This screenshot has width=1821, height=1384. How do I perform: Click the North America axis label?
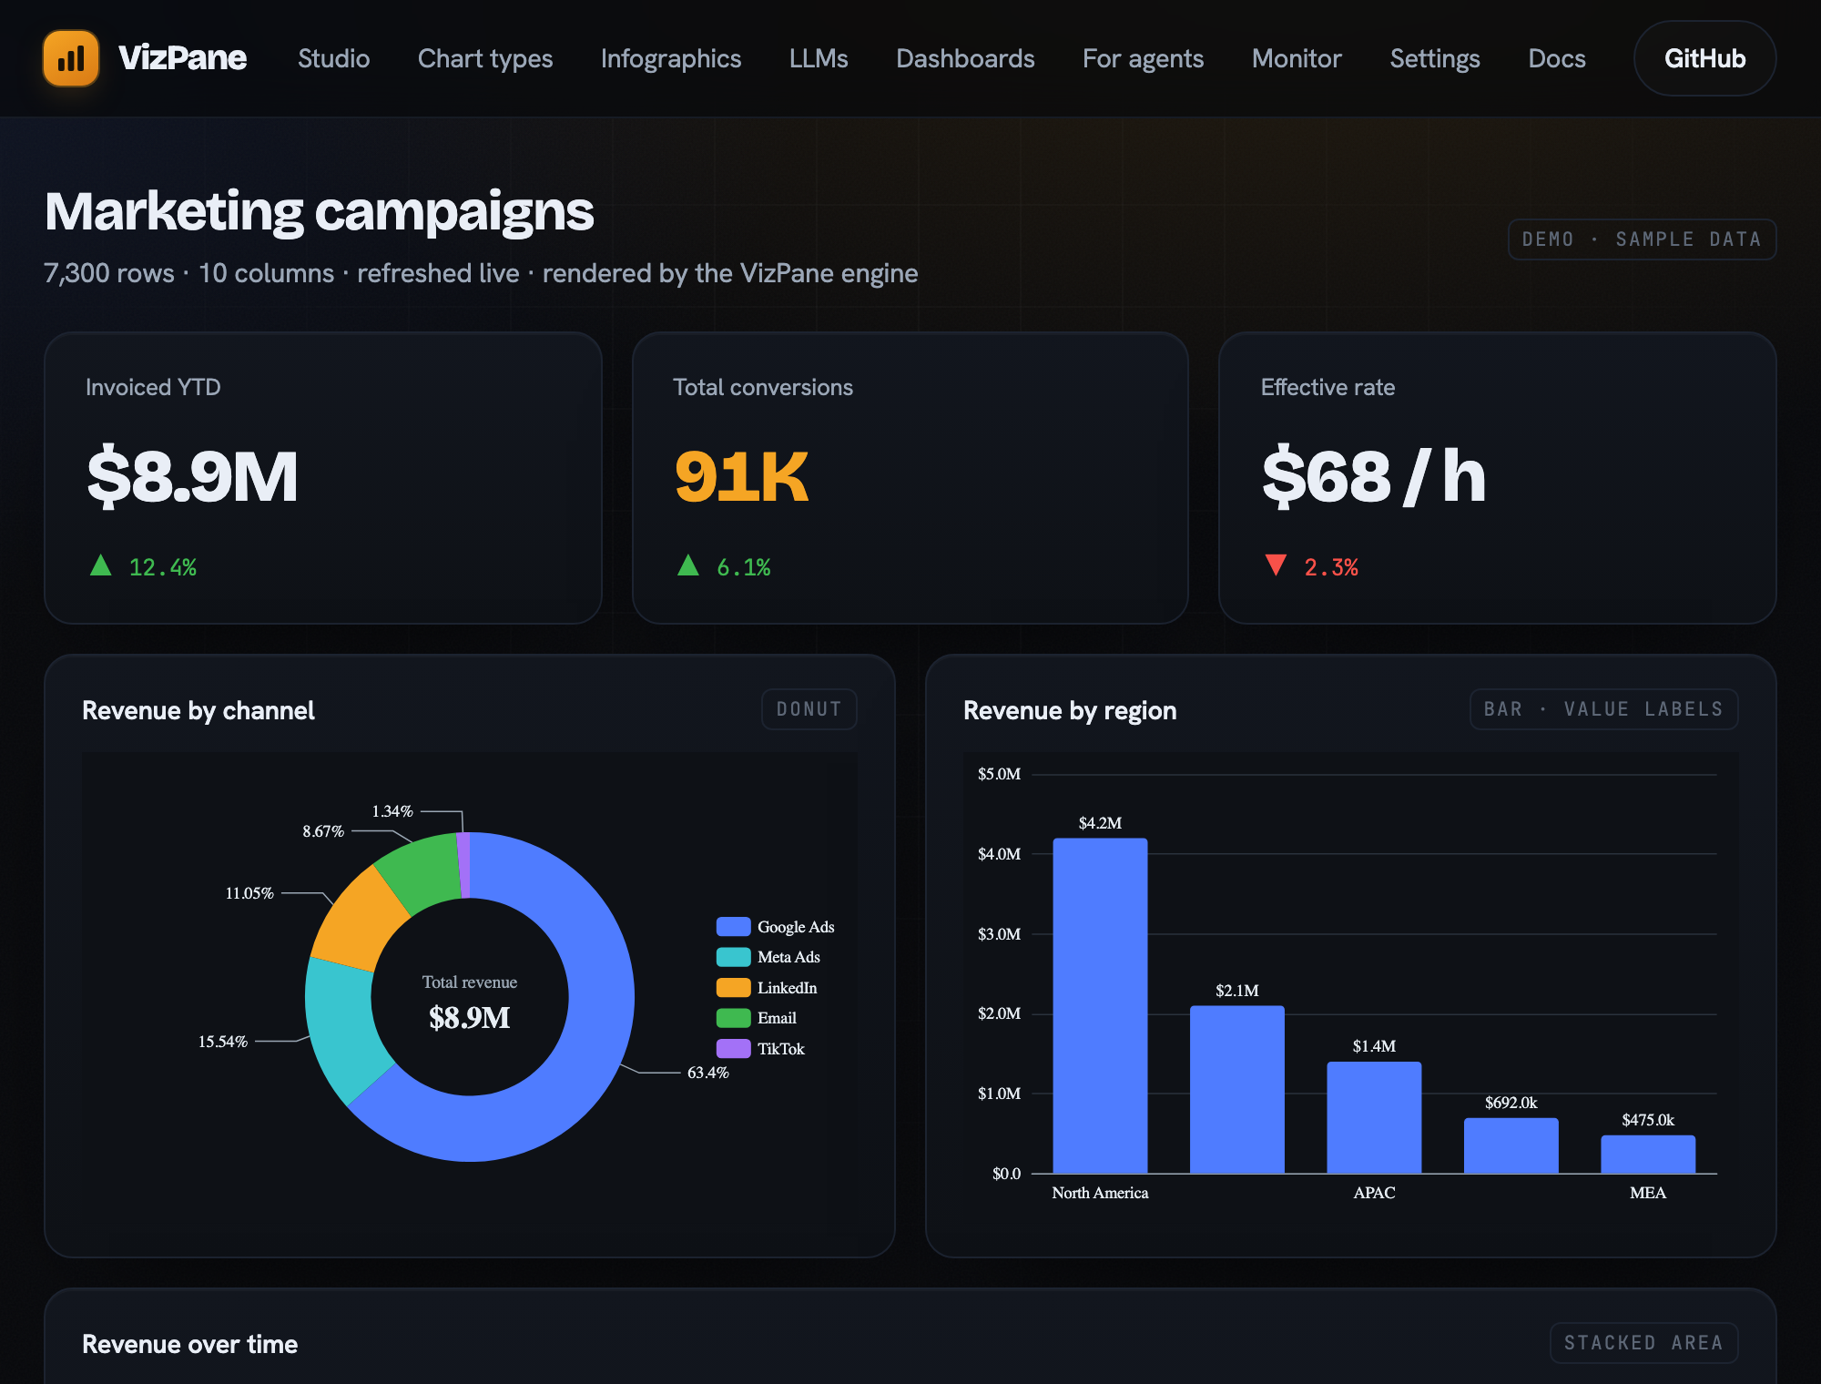click(x=1100, y=1193)
